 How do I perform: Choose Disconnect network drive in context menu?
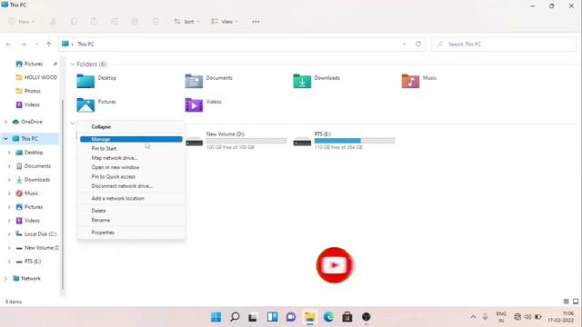tap(131, 186)
